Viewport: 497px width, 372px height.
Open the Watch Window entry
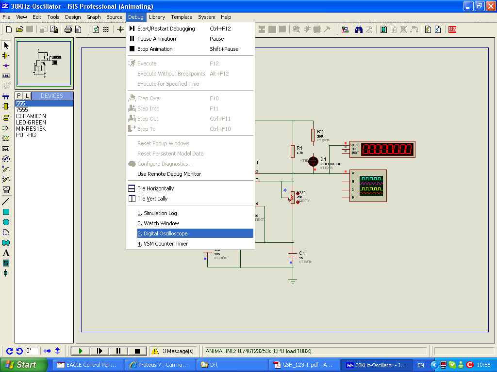point(190,223)
